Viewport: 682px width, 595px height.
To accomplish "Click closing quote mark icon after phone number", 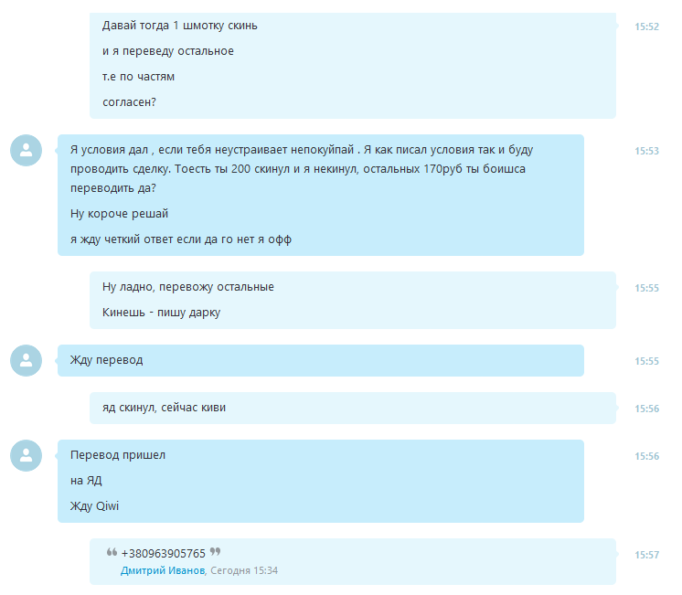I will [216, 552].
